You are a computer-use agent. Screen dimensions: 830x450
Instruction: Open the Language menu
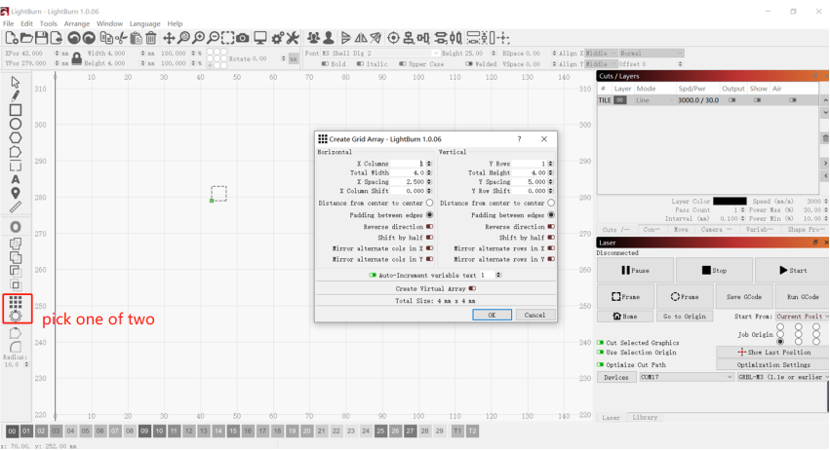[144, 23]
